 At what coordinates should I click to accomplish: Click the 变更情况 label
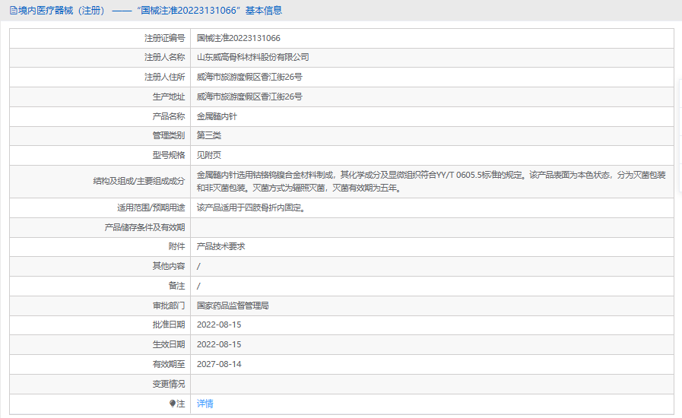169,384
